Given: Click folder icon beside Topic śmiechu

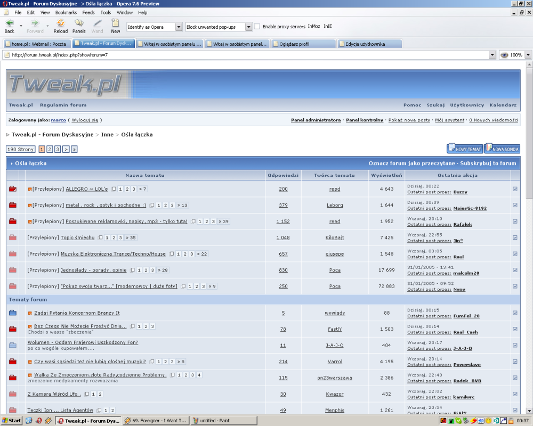Looking at the screenshot, I should coord(13,237).
